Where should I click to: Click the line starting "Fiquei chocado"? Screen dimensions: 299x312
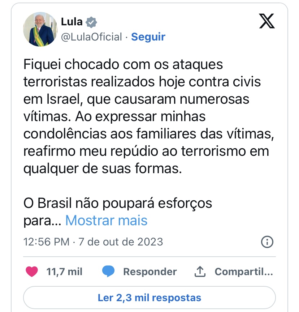tap(123, 65)
